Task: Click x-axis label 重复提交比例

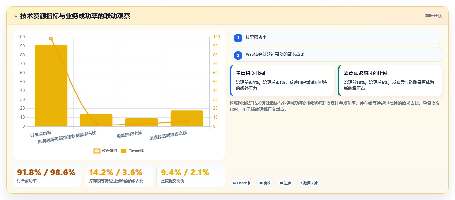Action: 129,135
